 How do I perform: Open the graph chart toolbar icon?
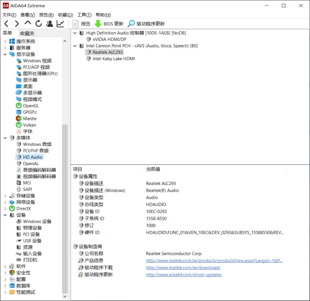click(x=60, y=24)
